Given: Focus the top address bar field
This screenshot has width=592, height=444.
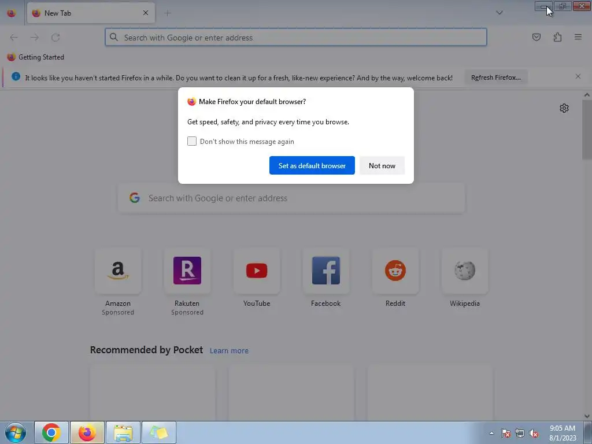Looking at the screenshot, I should click(x=296, y=38).
